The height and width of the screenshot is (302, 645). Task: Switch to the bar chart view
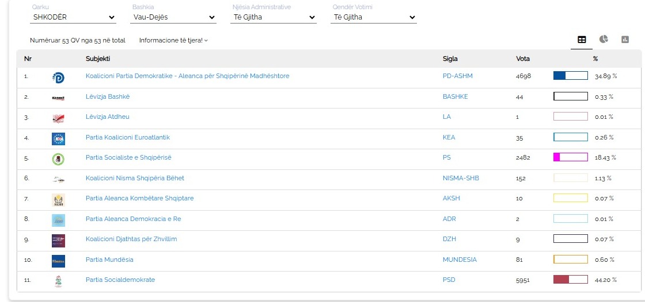point(625,40)
